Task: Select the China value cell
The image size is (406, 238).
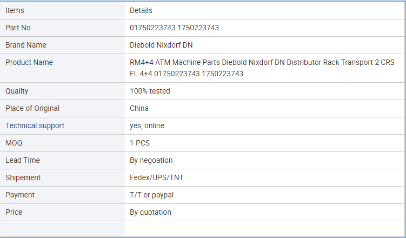Action: pyautogui.click(x=264, y=108)
